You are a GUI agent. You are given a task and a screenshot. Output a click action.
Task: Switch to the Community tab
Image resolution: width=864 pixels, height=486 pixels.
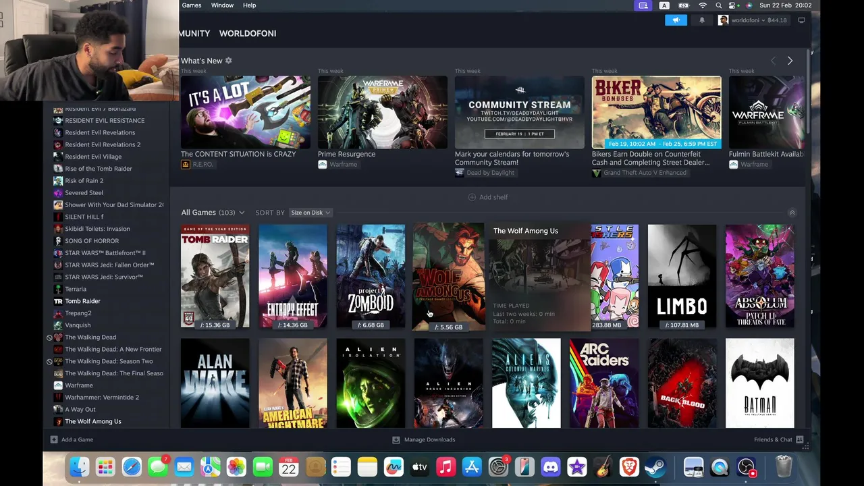click(x=194, y=33)
